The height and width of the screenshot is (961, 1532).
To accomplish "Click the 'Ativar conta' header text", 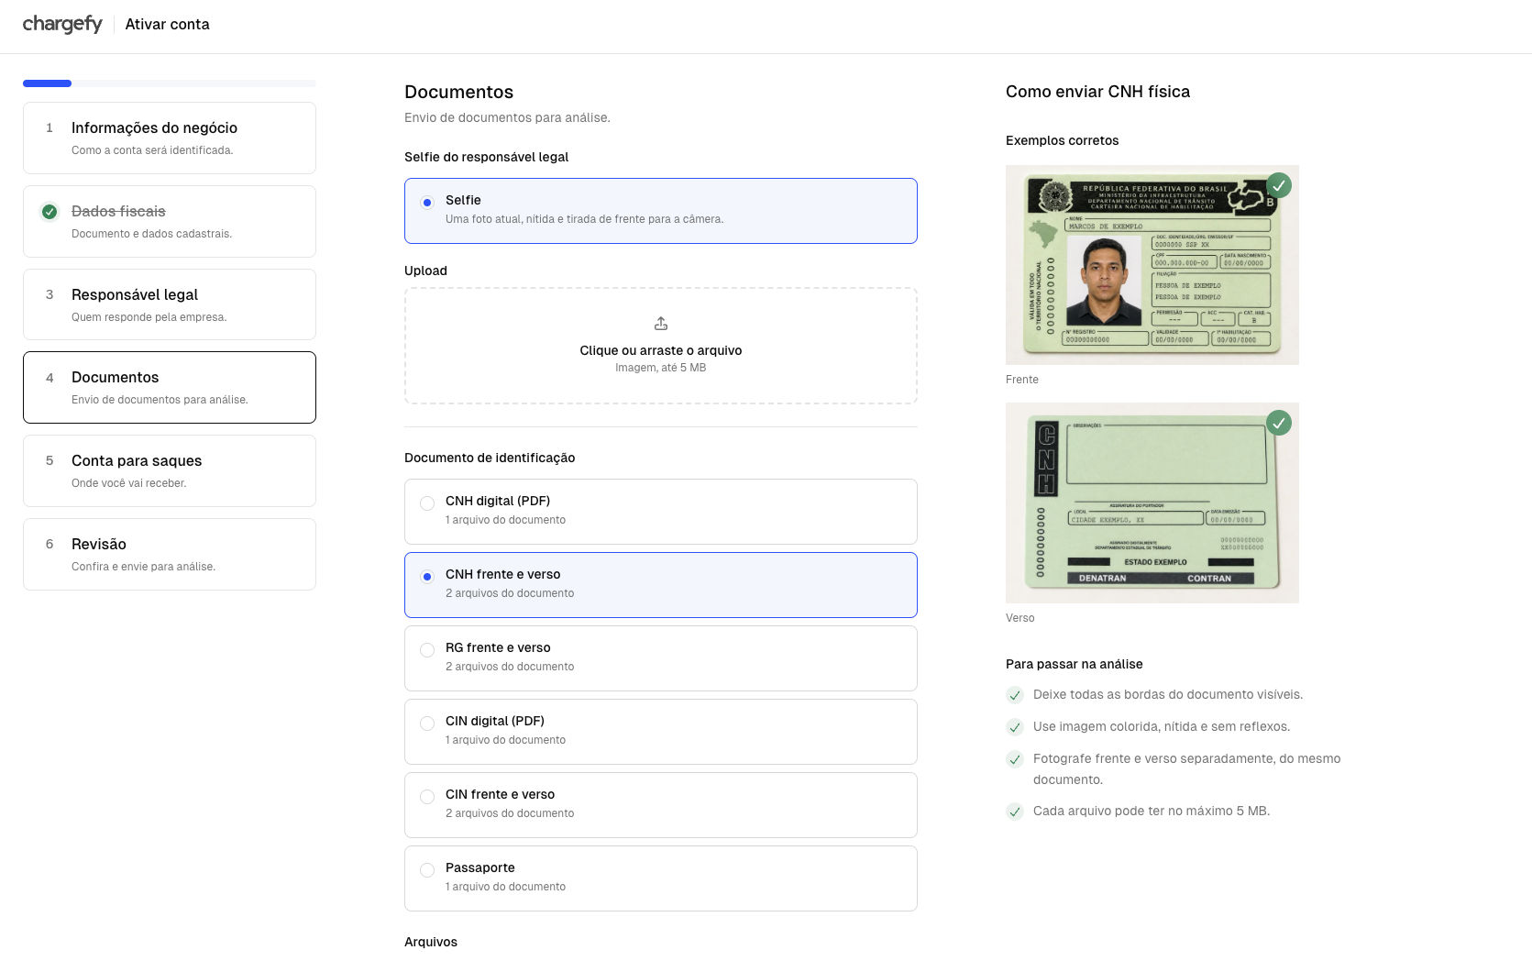I will (x=168, y=24).
